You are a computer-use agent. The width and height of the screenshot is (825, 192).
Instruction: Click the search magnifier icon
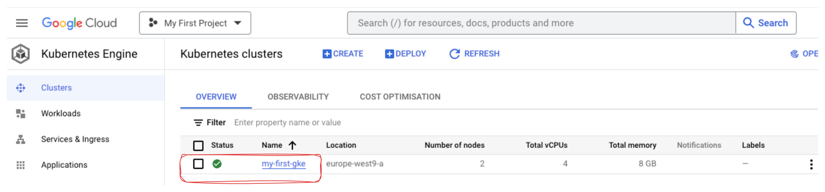pos(748,23)
